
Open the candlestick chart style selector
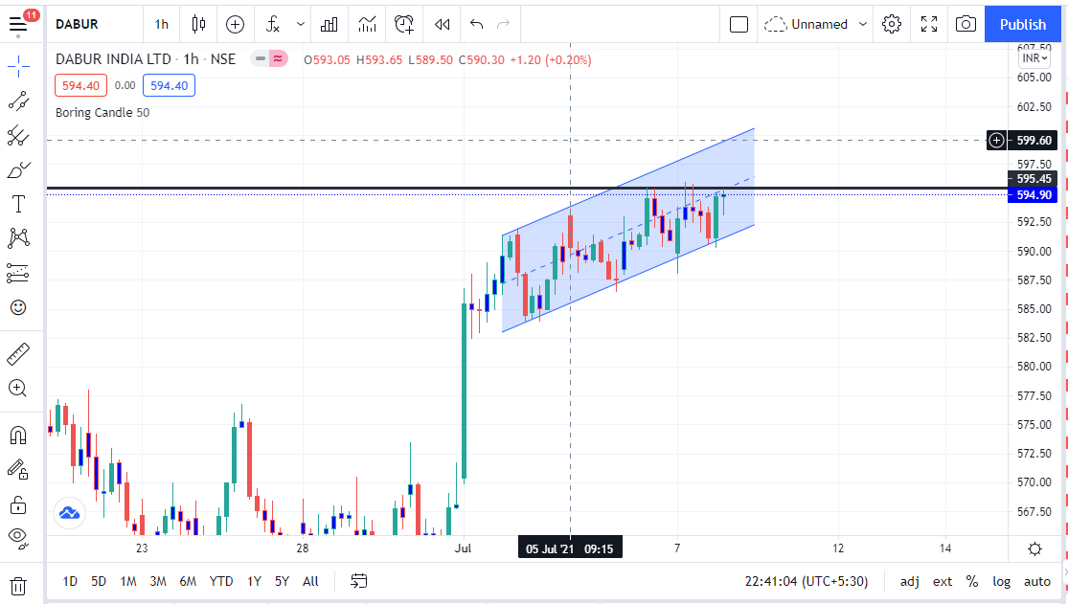[x=198, y=24]
